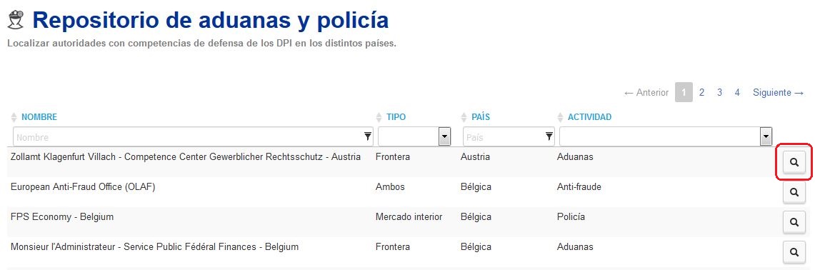The width and height of the screenshot is (815, 270).
Task: Expand the Actividad filter dropdown
Action: [x=766, y=136]
